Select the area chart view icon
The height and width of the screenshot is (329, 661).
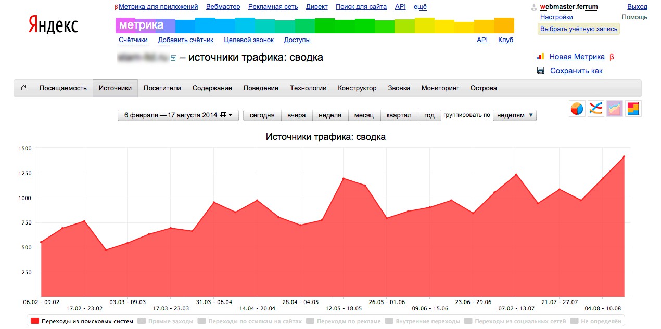click(x=615, y=109)
